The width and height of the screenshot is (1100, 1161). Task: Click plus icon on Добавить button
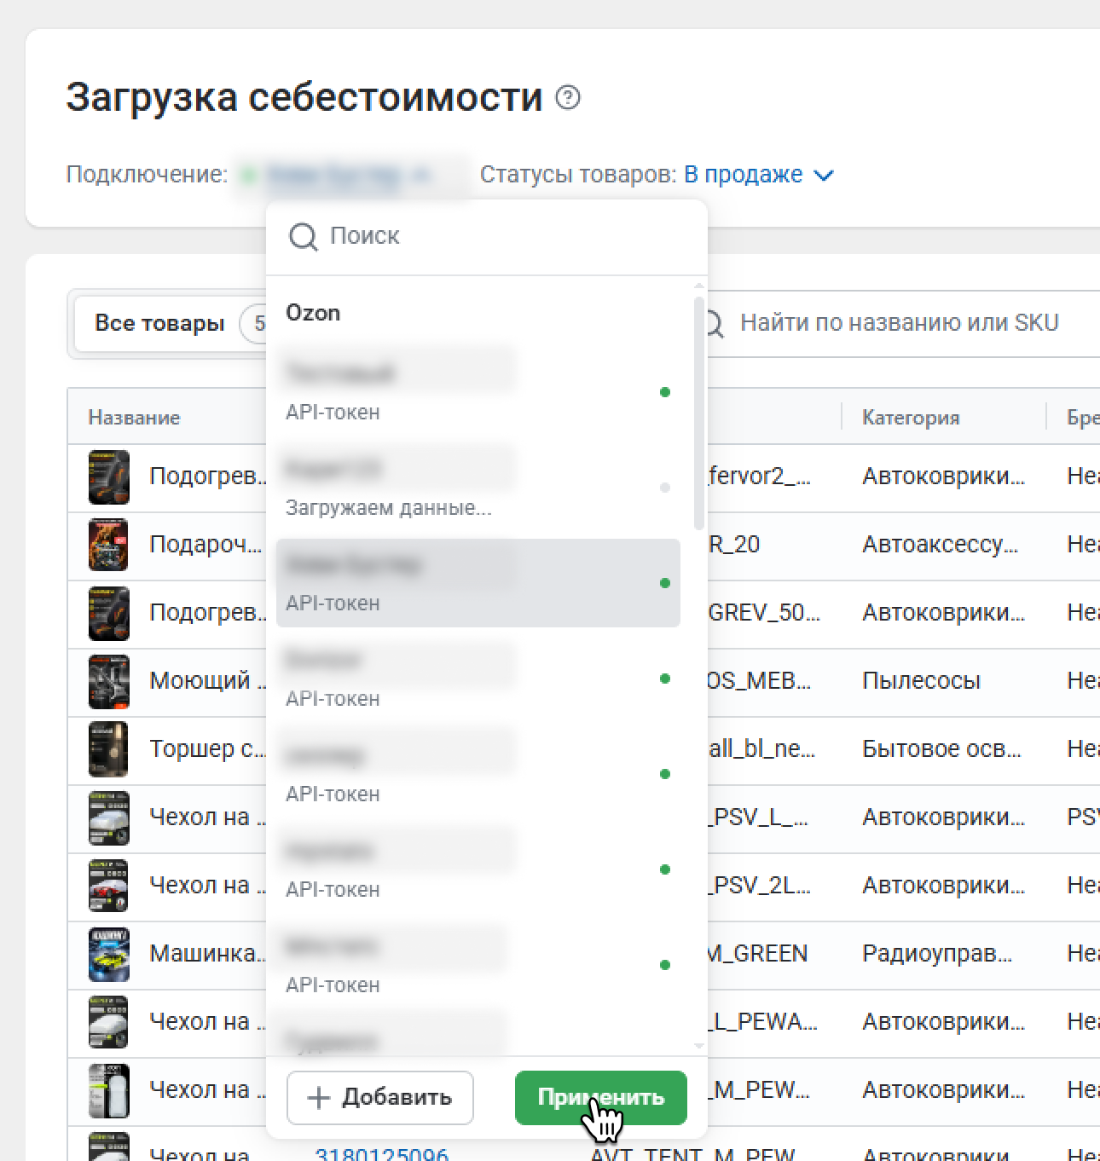(x=318, y=1098)
